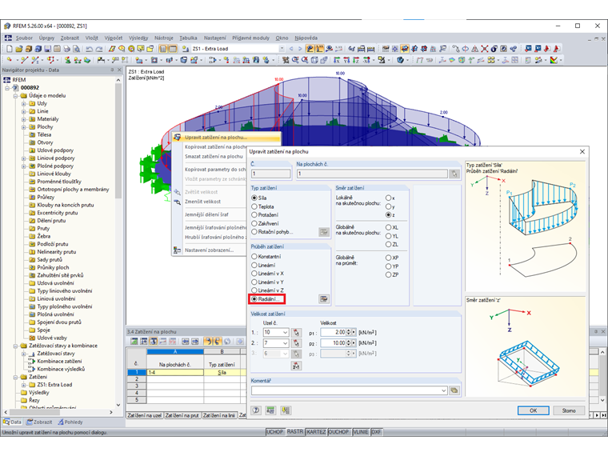
Task: Toggle the UCHOP status bar button
Action: tap(275, 432)
